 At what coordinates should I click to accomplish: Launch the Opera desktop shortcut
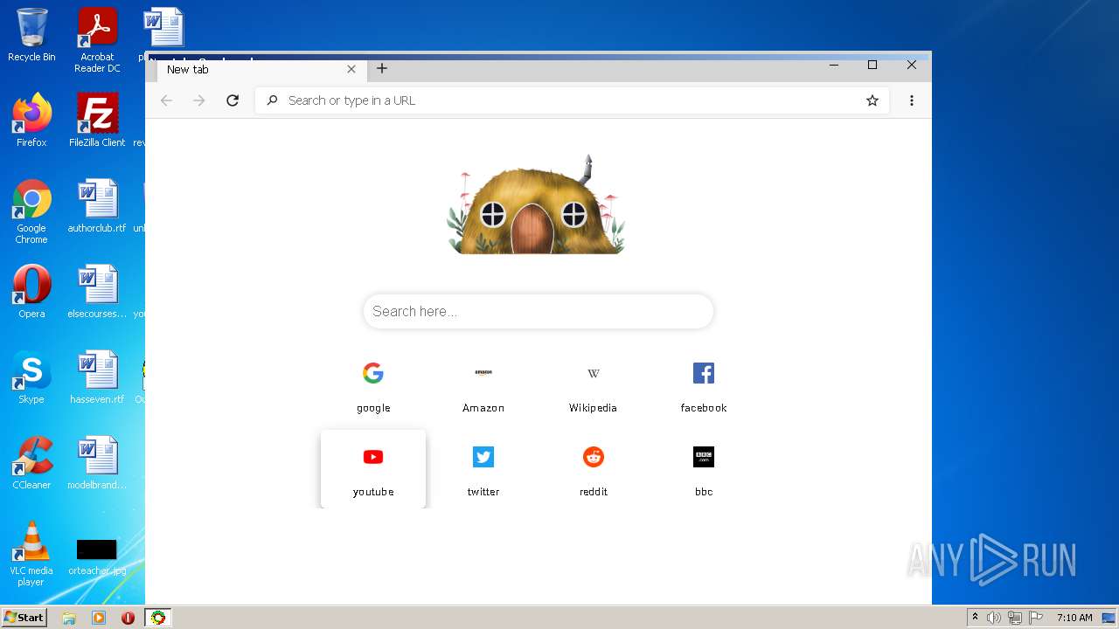click(31, 292)
